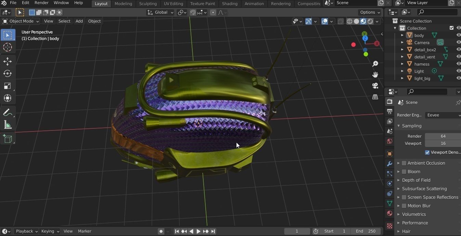Expand the Depth of Field panel
The width and height of the screenshot is (461, 236).
click(x=416, y=180)
